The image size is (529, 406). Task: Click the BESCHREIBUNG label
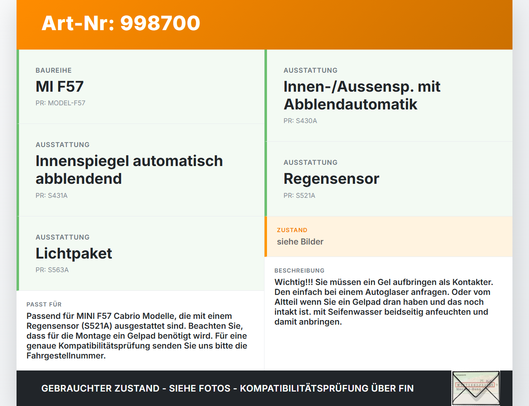coord(300,271)
